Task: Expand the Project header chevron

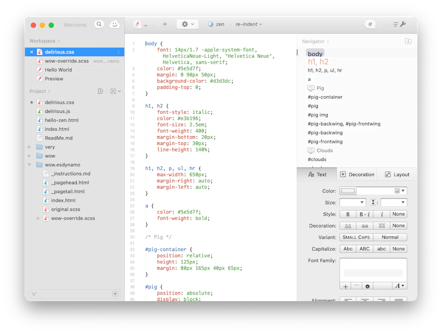Action: [x=49, y=91]
